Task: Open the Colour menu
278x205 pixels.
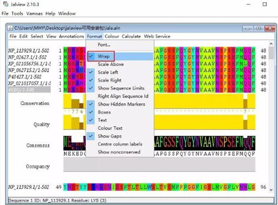Action: coord(112,36)
